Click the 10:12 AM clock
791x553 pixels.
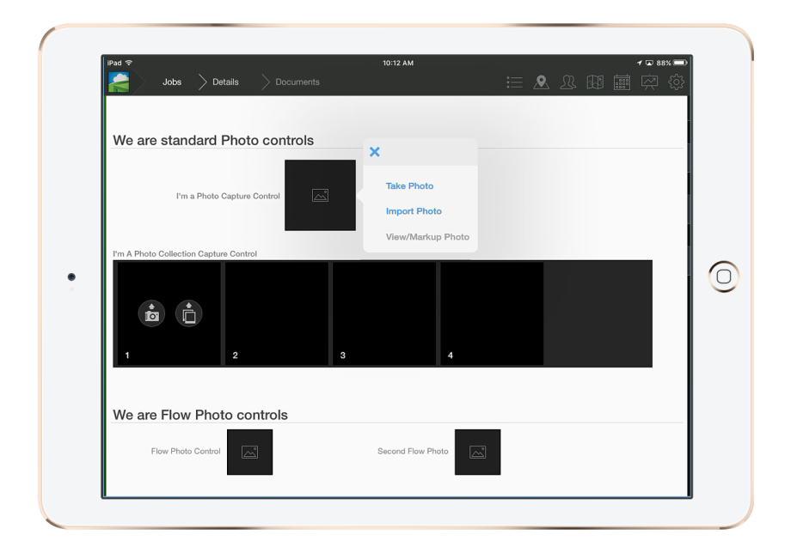[x=398, y=63]
